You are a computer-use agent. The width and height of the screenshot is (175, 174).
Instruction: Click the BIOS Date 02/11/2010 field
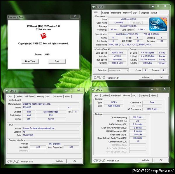pyautogui.click(x=50, y=135)
